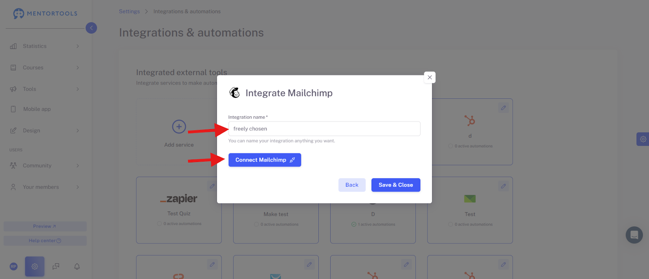Click the Mailchimp logo in the dialog
The width and height of the screenshot is (649, 279).
tap(235, 93)
